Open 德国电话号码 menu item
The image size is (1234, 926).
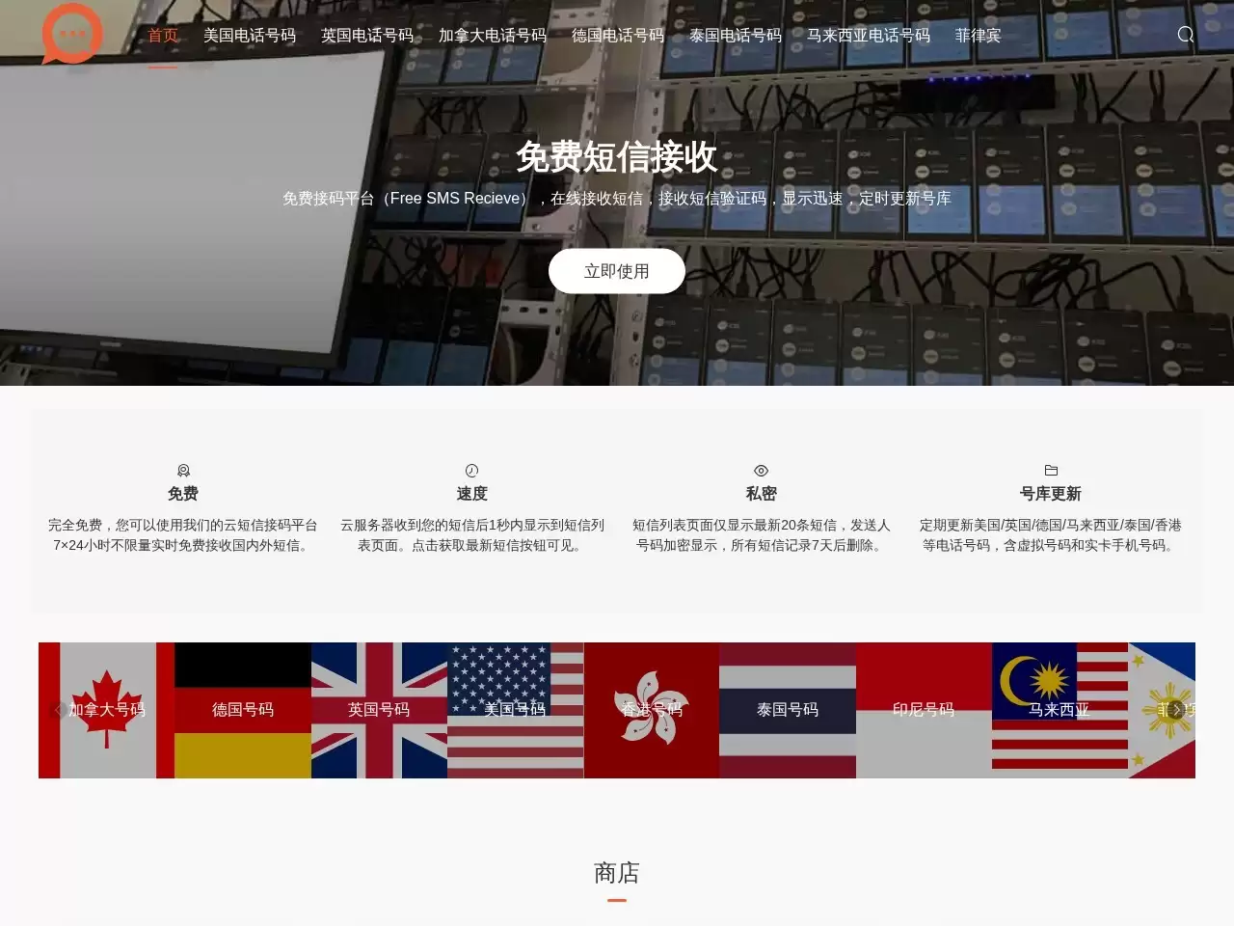coord(618,36)
